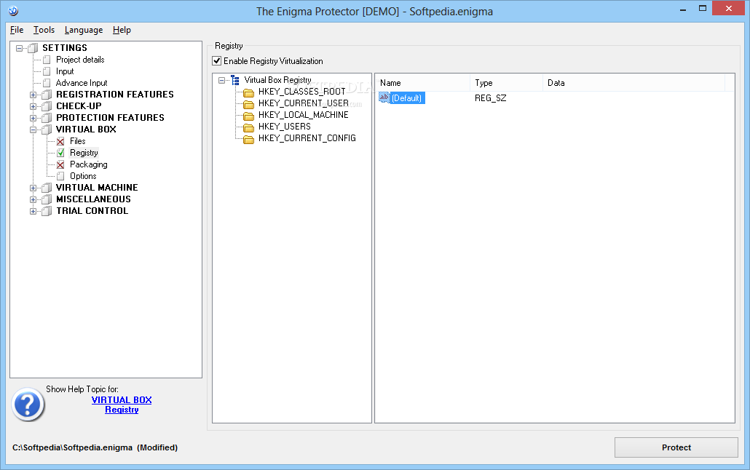The image size is (750, 470).
Task: Click the Name column header
Action: click(x=422, y=83)
